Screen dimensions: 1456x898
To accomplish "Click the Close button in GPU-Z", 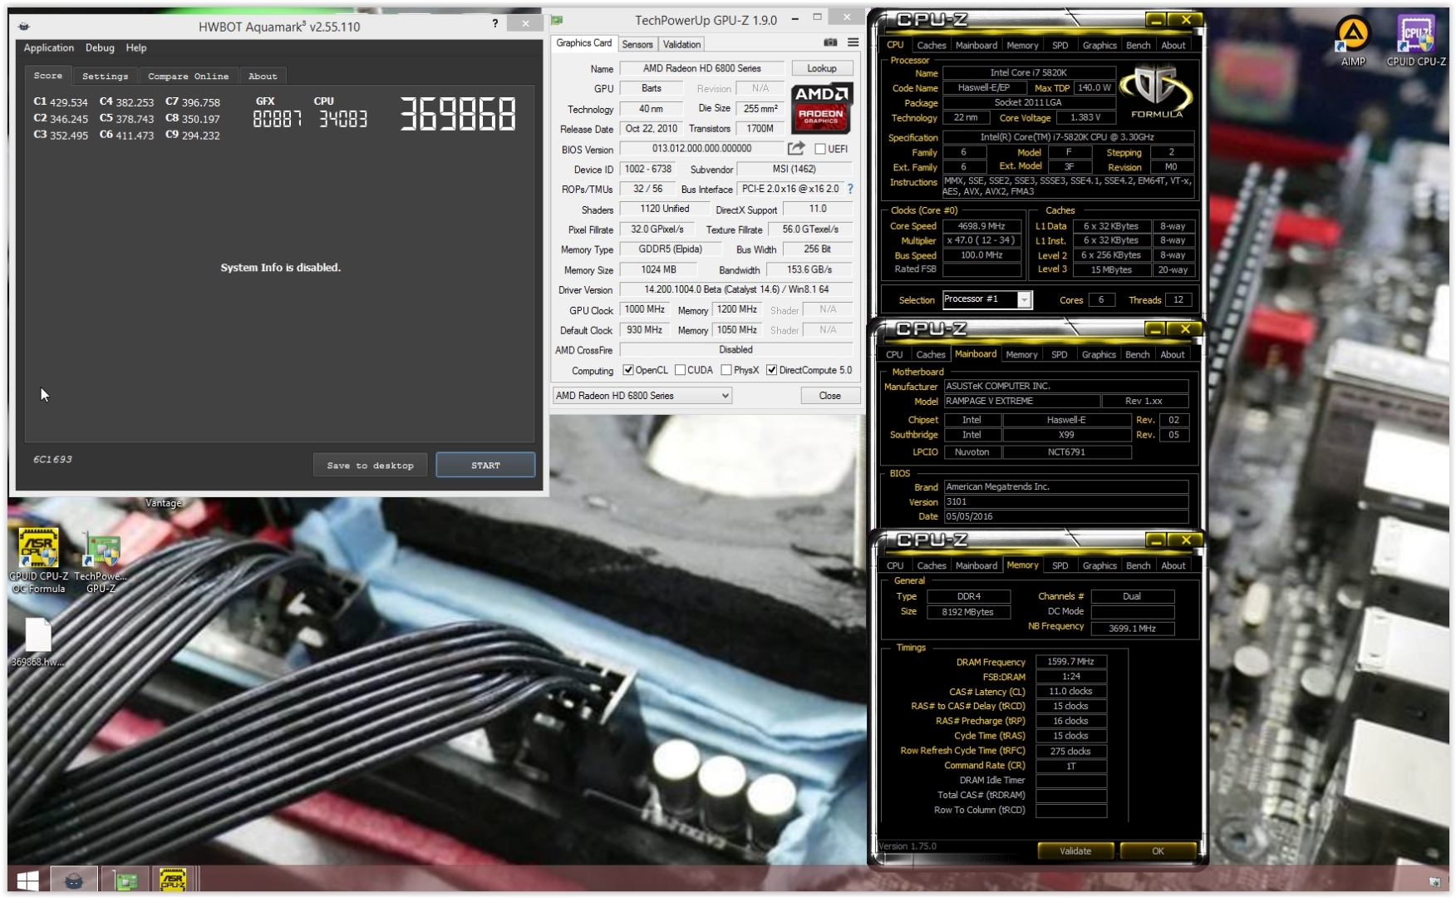I will [829, 396].
